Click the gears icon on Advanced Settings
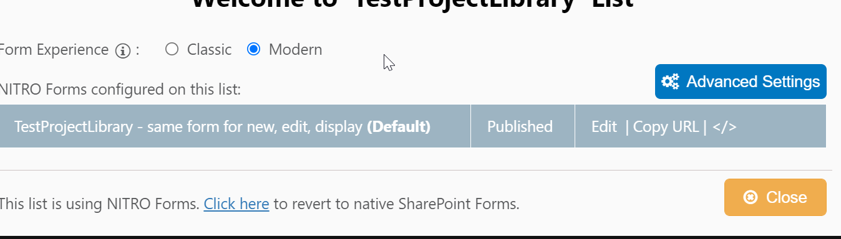The height and width of the screenshot is (239, 841). click(670, 82)
